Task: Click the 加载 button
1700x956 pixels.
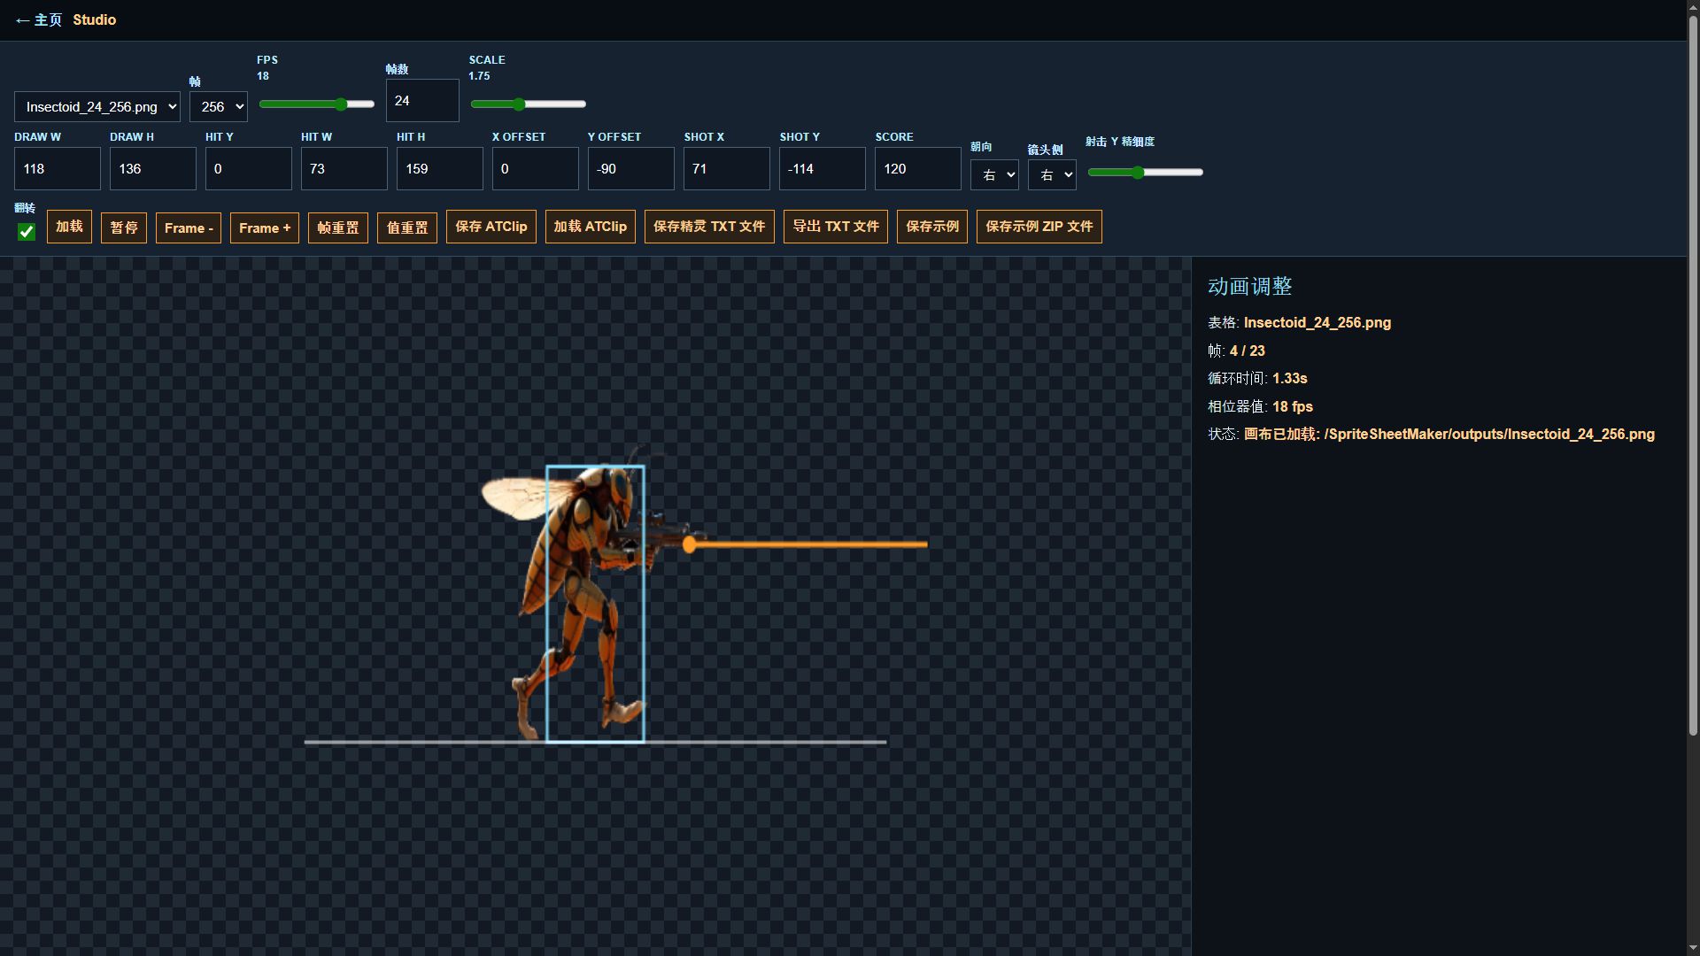Action: [69, 227]
